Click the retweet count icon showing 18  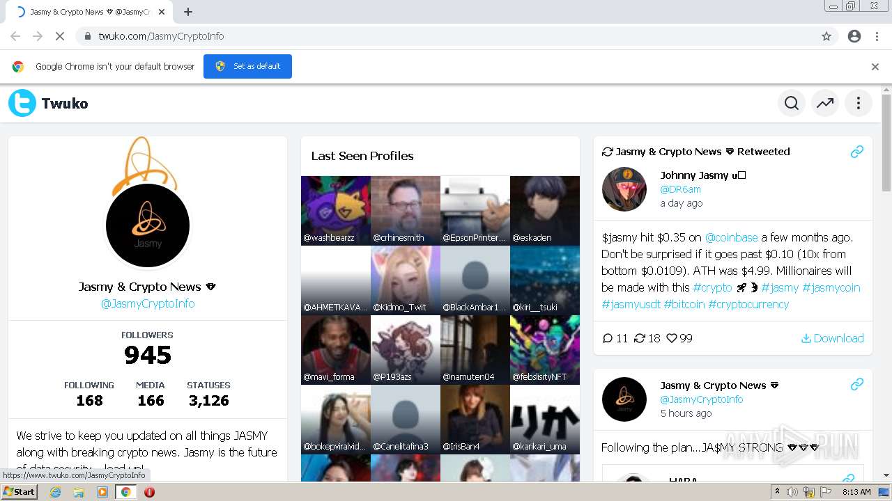tap(640, 338)
